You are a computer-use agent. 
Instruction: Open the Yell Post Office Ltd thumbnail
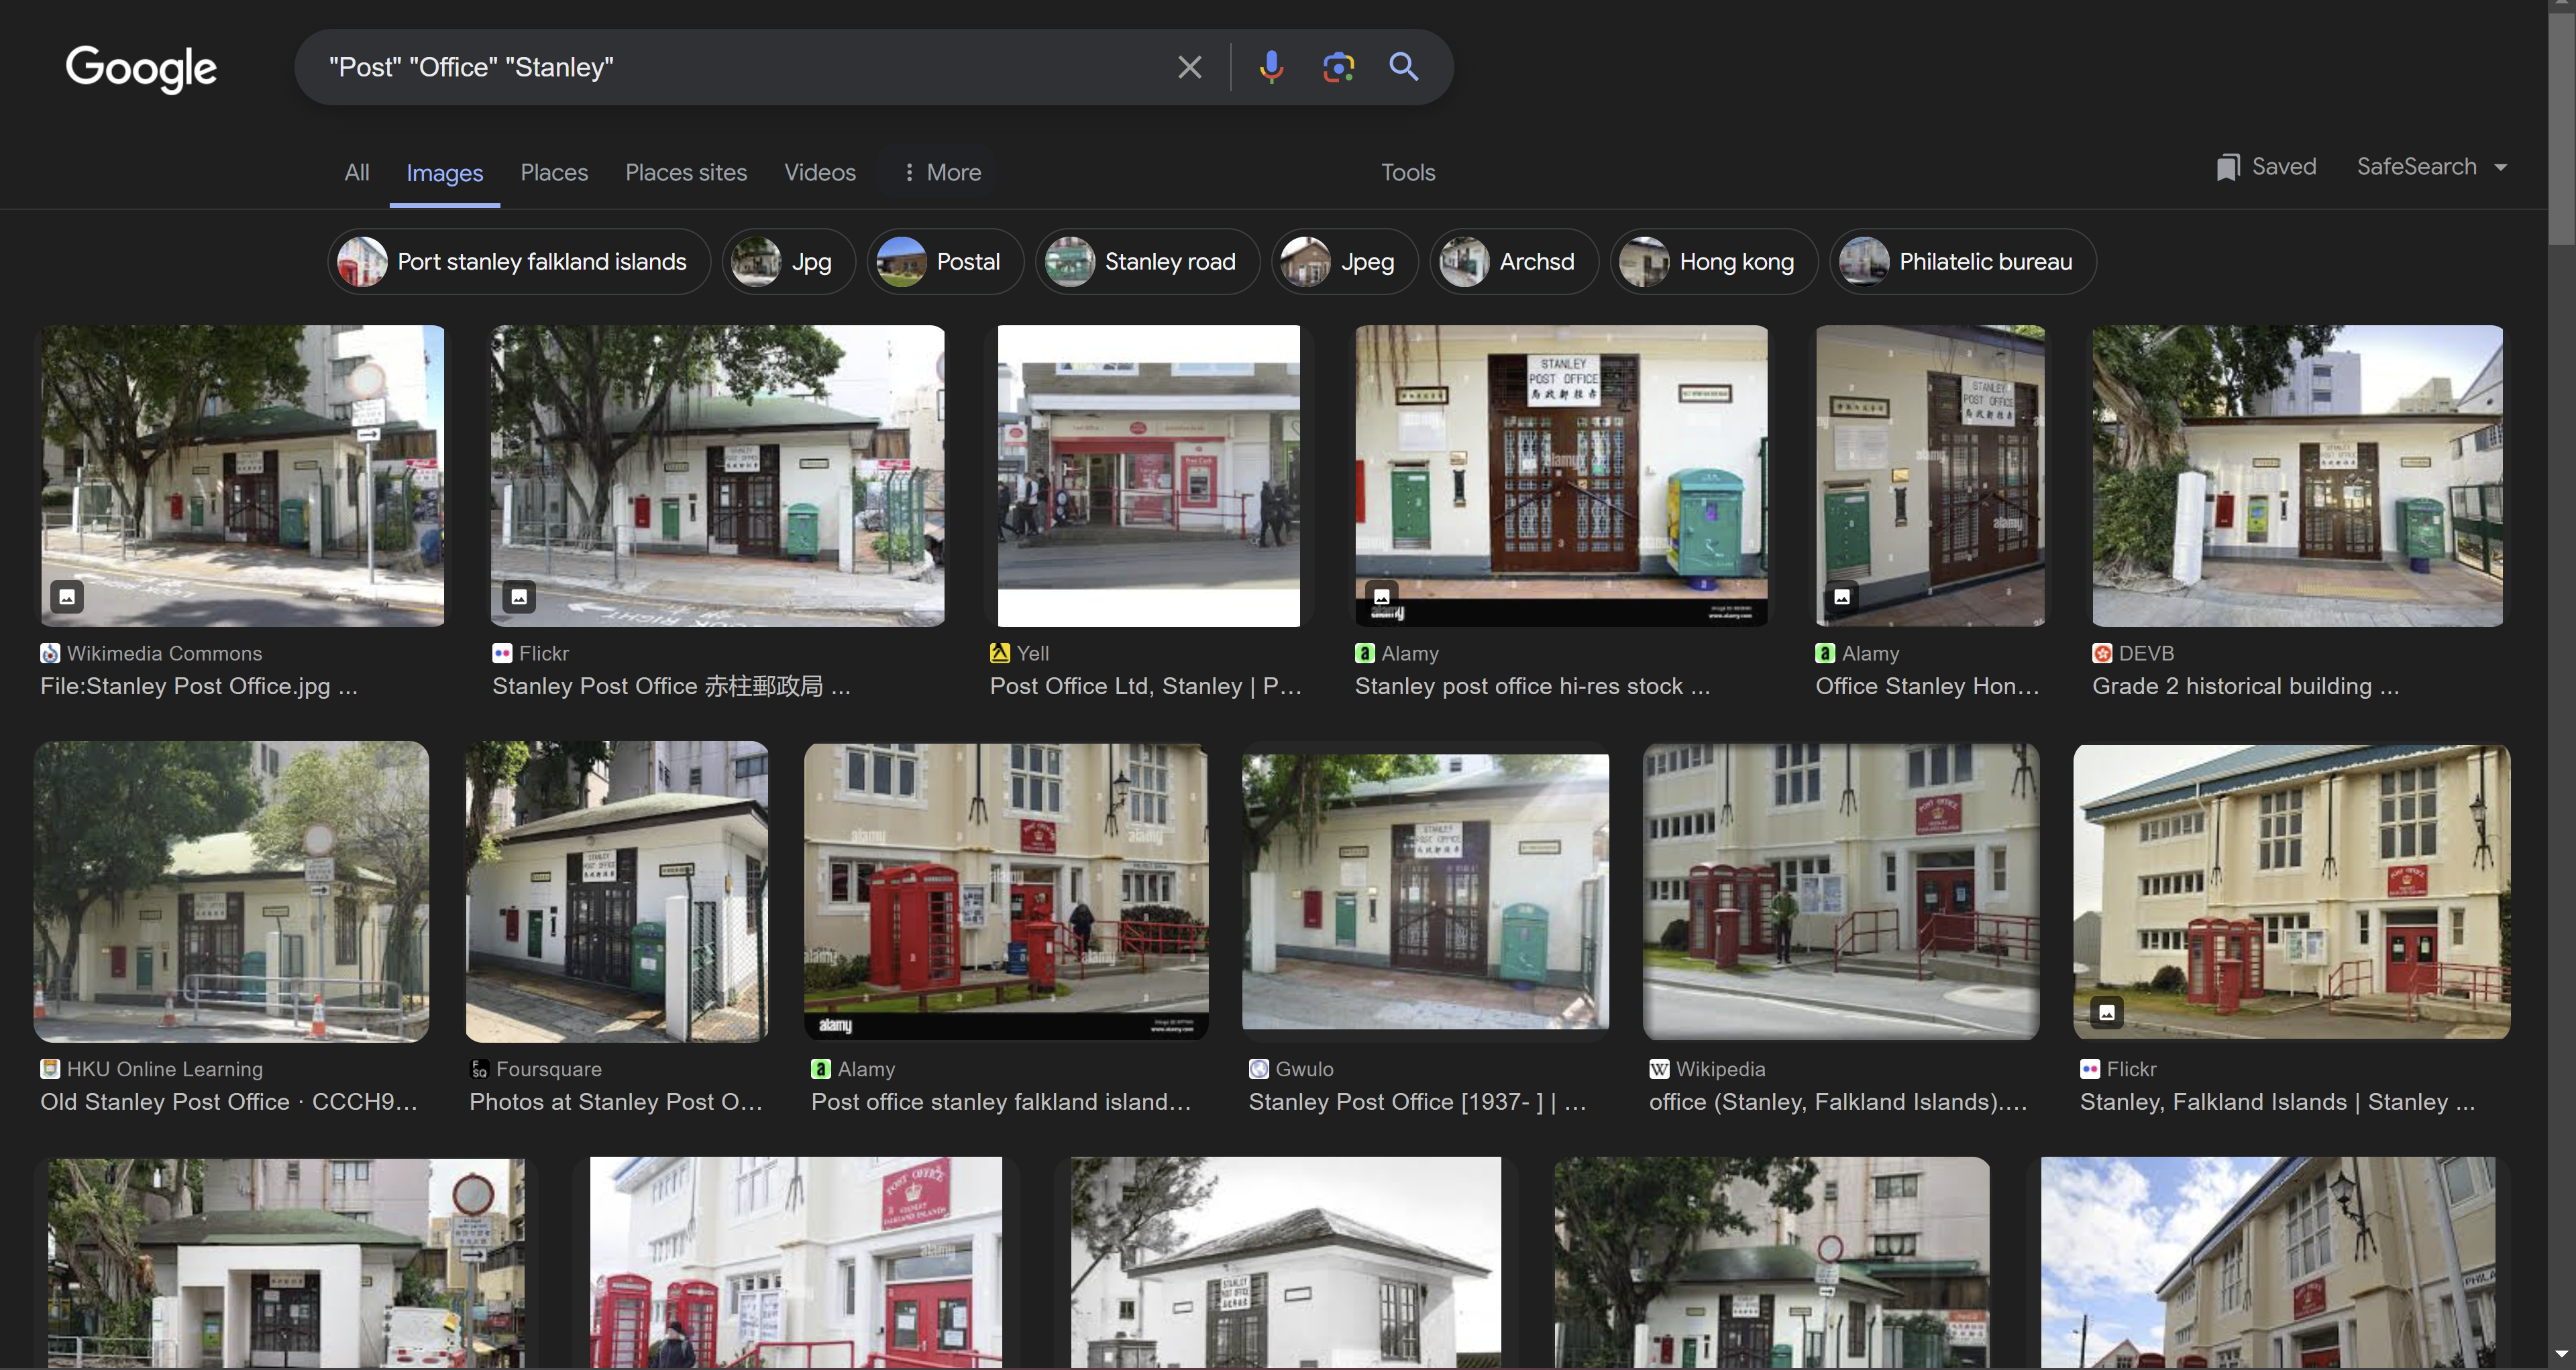(x=1148, y=475)
